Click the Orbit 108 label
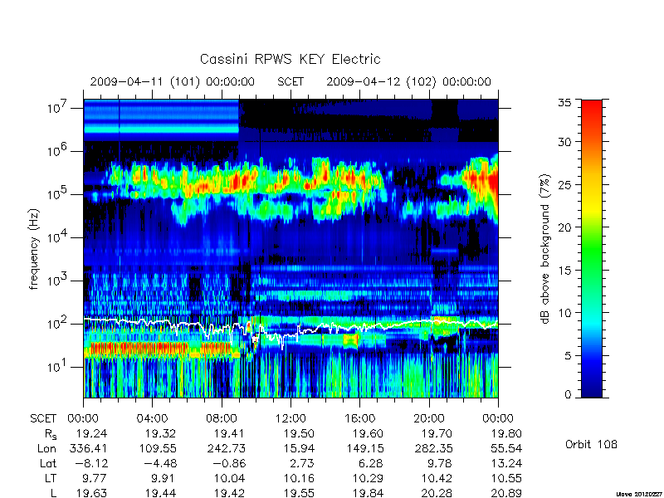The image size is (664, 498). pos(591,445)
